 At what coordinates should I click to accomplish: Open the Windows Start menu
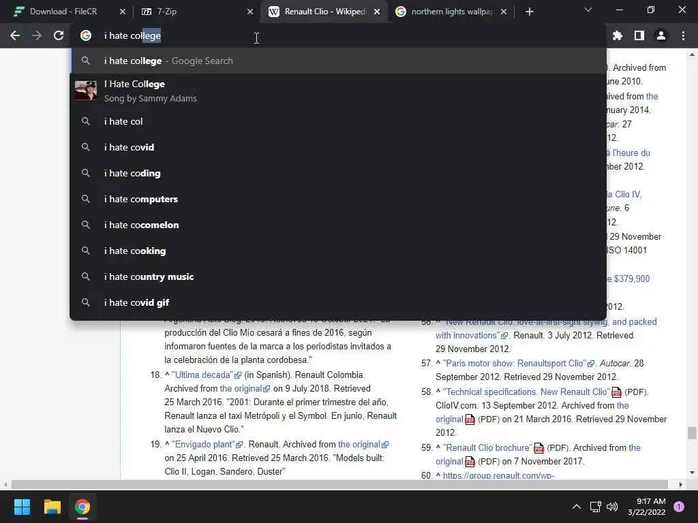pyautogui.click(x=22, y=507)
